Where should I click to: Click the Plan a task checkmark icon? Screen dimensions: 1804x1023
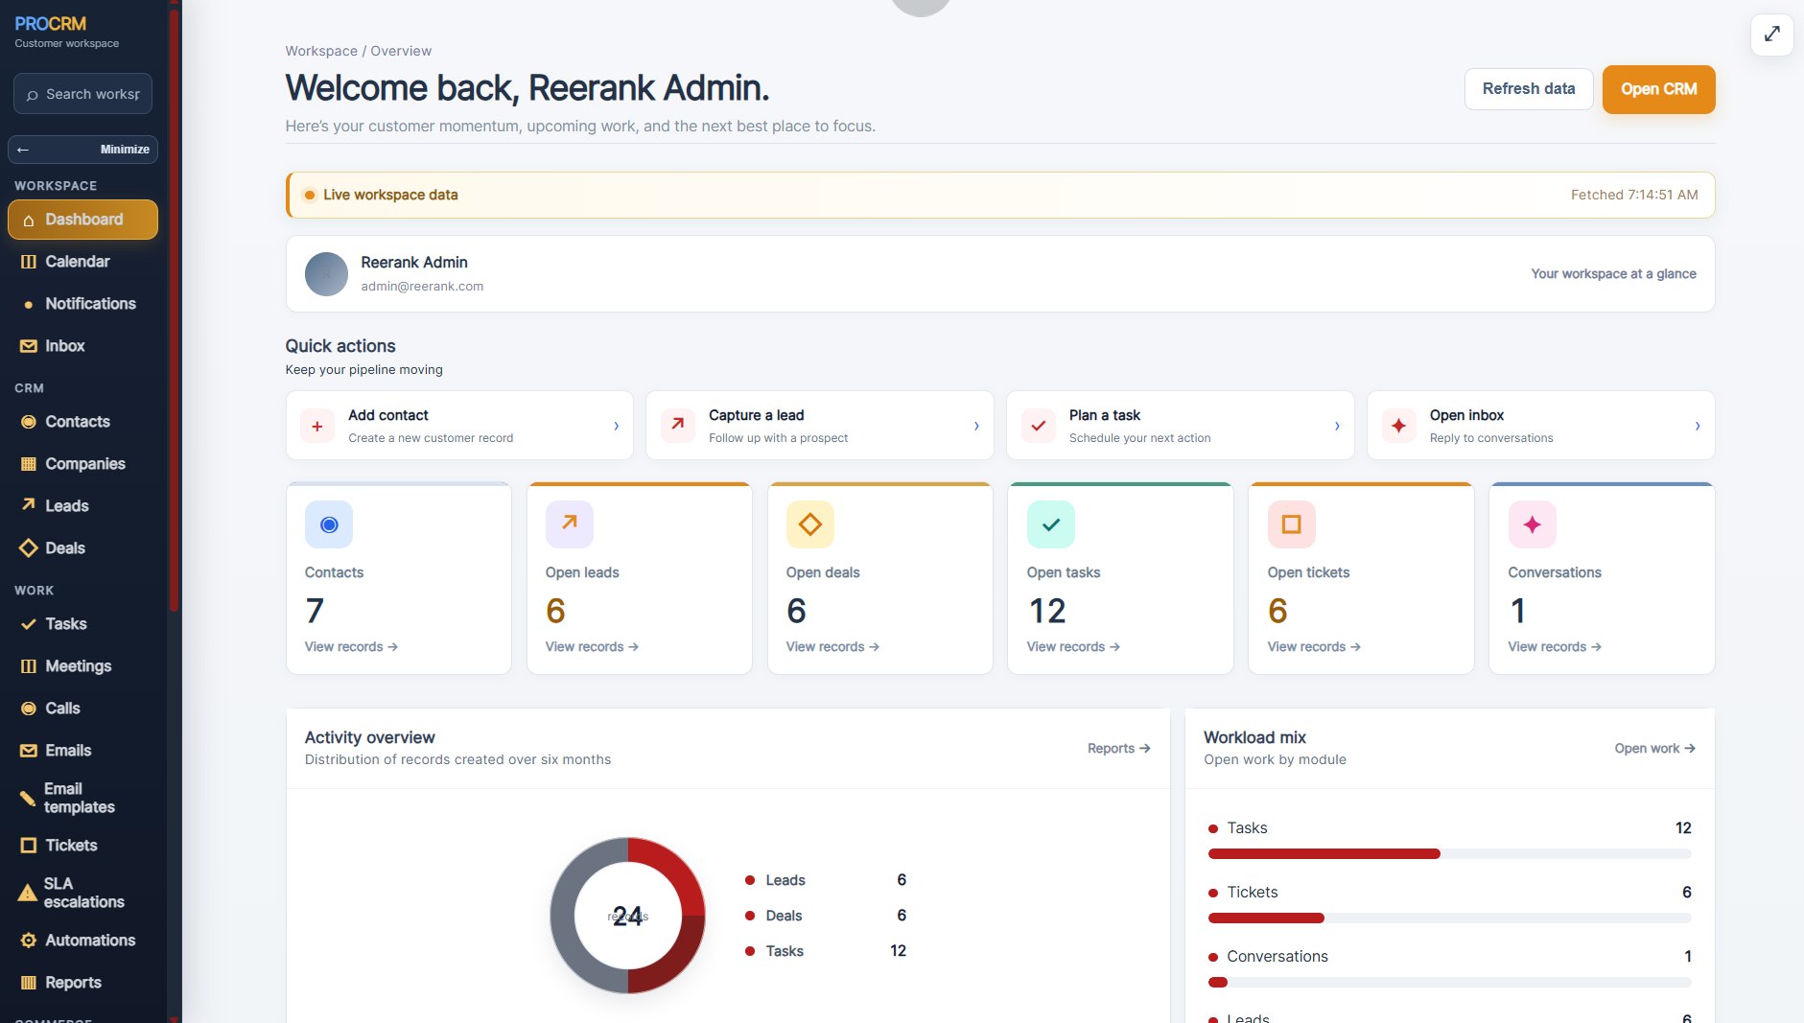point(1039,426)
